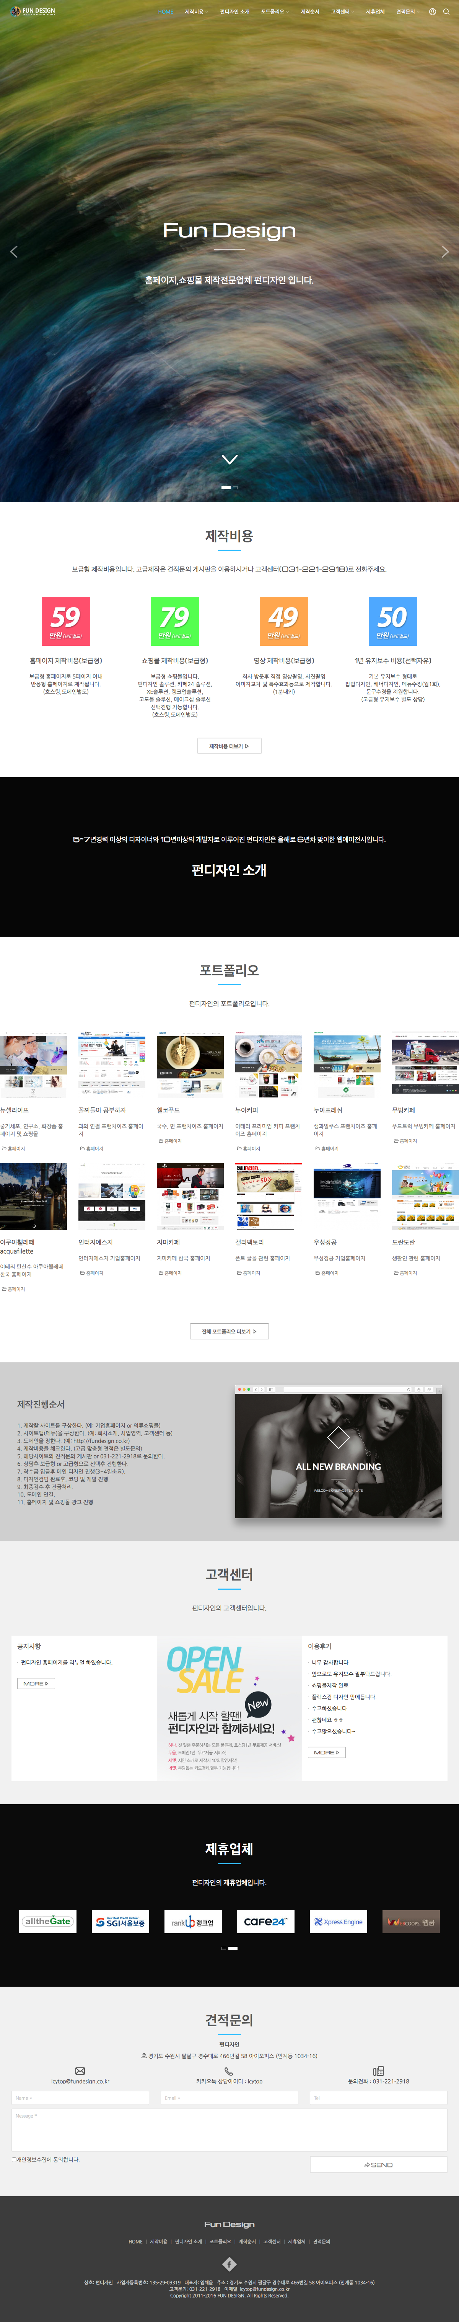Screen dimensions: 459x2322
Task: Click the cafe24 partner logo
Action: 265,1921
